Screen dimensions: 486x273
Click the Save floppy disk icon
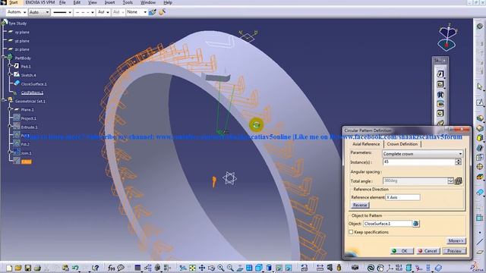coord(28,268)
